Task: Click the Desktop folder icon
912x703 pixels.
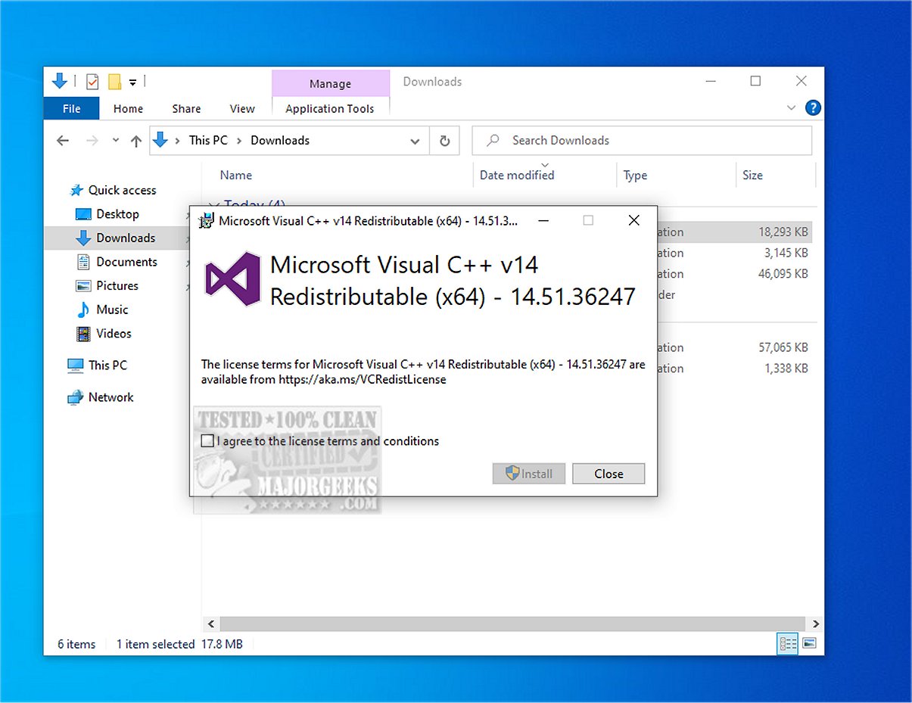Action: (83, 214)
